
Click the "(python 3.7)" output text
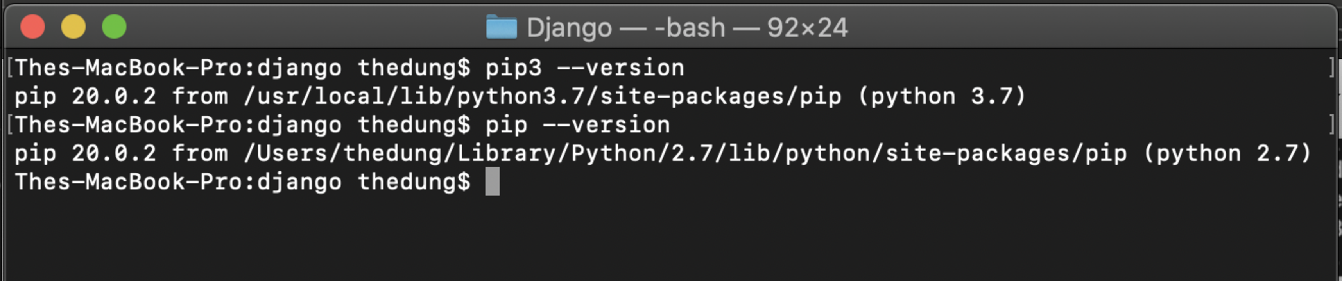click(x=941, y=97)
